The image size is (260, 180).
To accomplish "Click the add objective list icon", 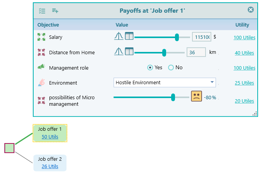I will tap(55, 11).
